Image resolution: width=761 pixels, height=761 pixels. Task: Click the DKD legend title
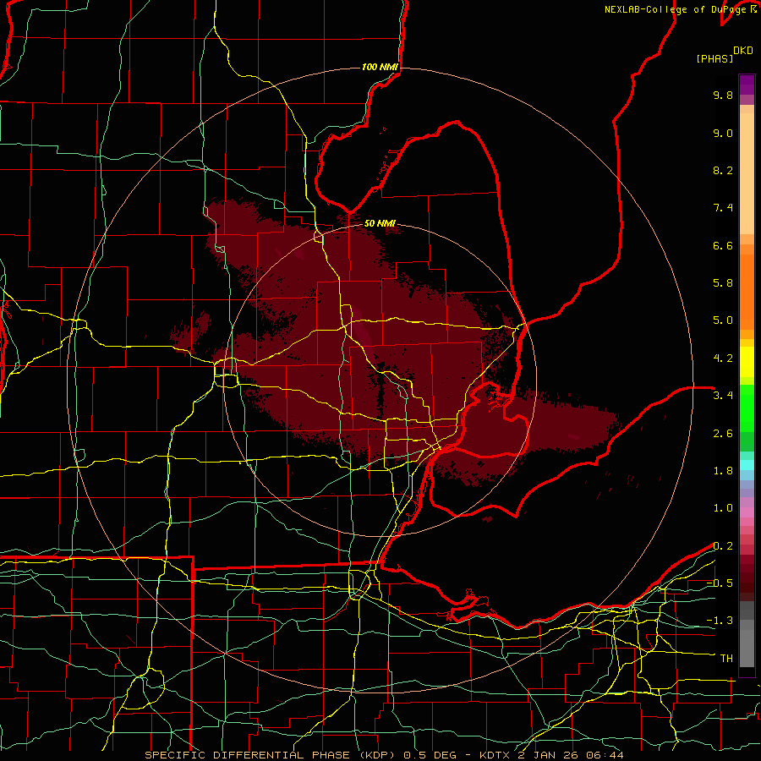pos(743,51)
